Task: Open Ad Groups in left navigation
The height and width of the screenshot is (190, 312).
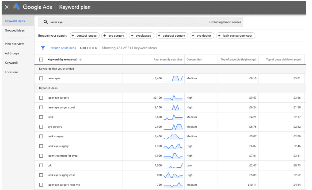Action: click(12, 53)
